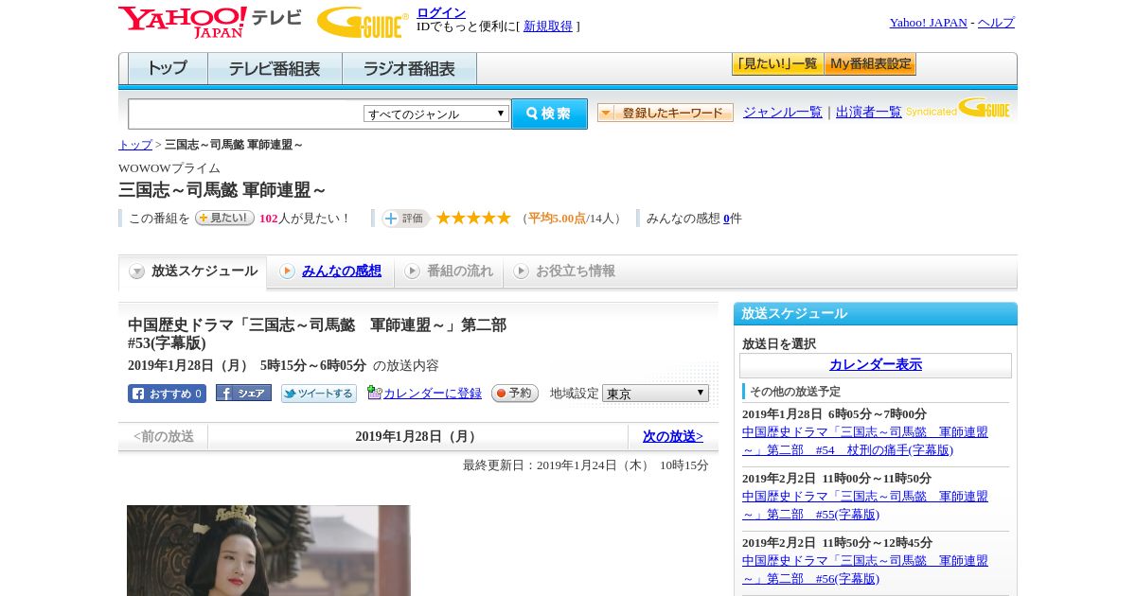Viewport: 1136px width, 596px height.
Task: Open the すべてのジャンル genre dropdown
Action: 436,114
